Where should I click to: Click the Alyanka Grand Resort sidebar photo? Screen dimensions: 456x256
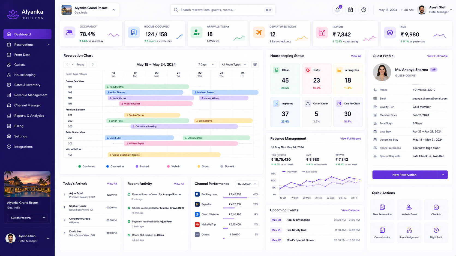[27, 184]
